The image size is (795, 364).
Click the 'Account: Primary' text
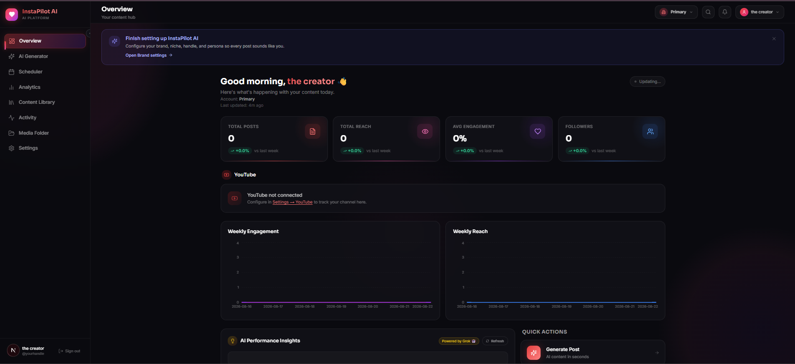(x=237, y=99)
